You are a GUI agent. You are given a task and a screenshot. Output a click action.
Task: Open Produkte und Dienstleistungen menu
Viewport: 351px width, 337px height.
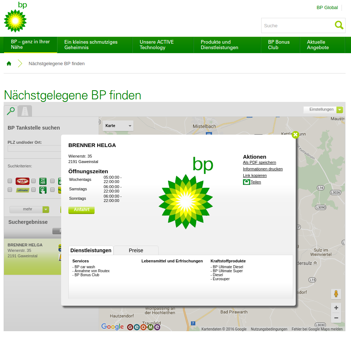tap(227, 44)
